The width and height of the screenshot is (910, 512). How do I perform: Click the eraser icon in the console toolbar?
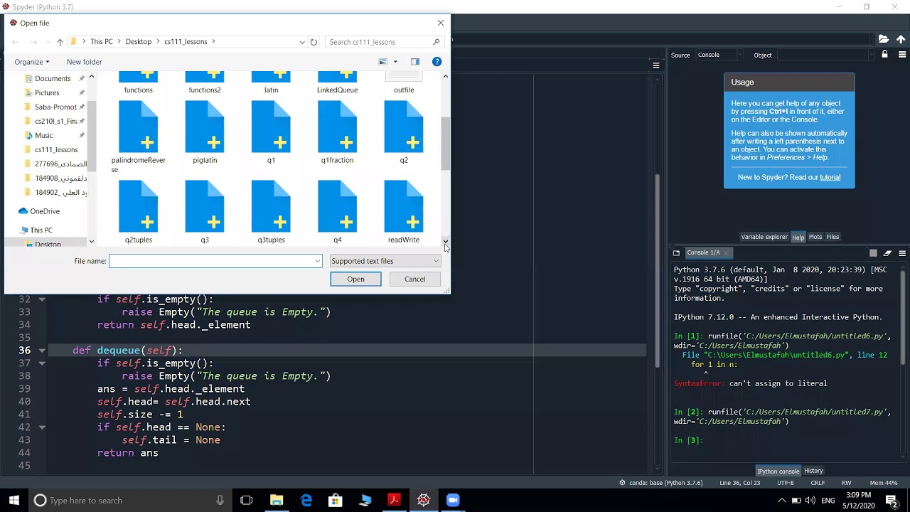coord(887,253)
